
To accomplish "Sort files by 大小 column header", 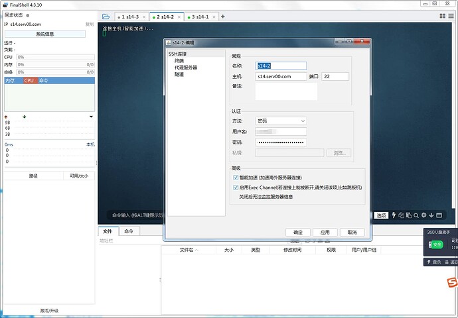I will point(229,250).
